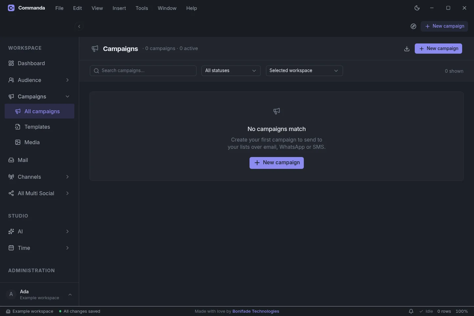
Task: Click the Channels broadcast icon
Action: click(11, 177)
